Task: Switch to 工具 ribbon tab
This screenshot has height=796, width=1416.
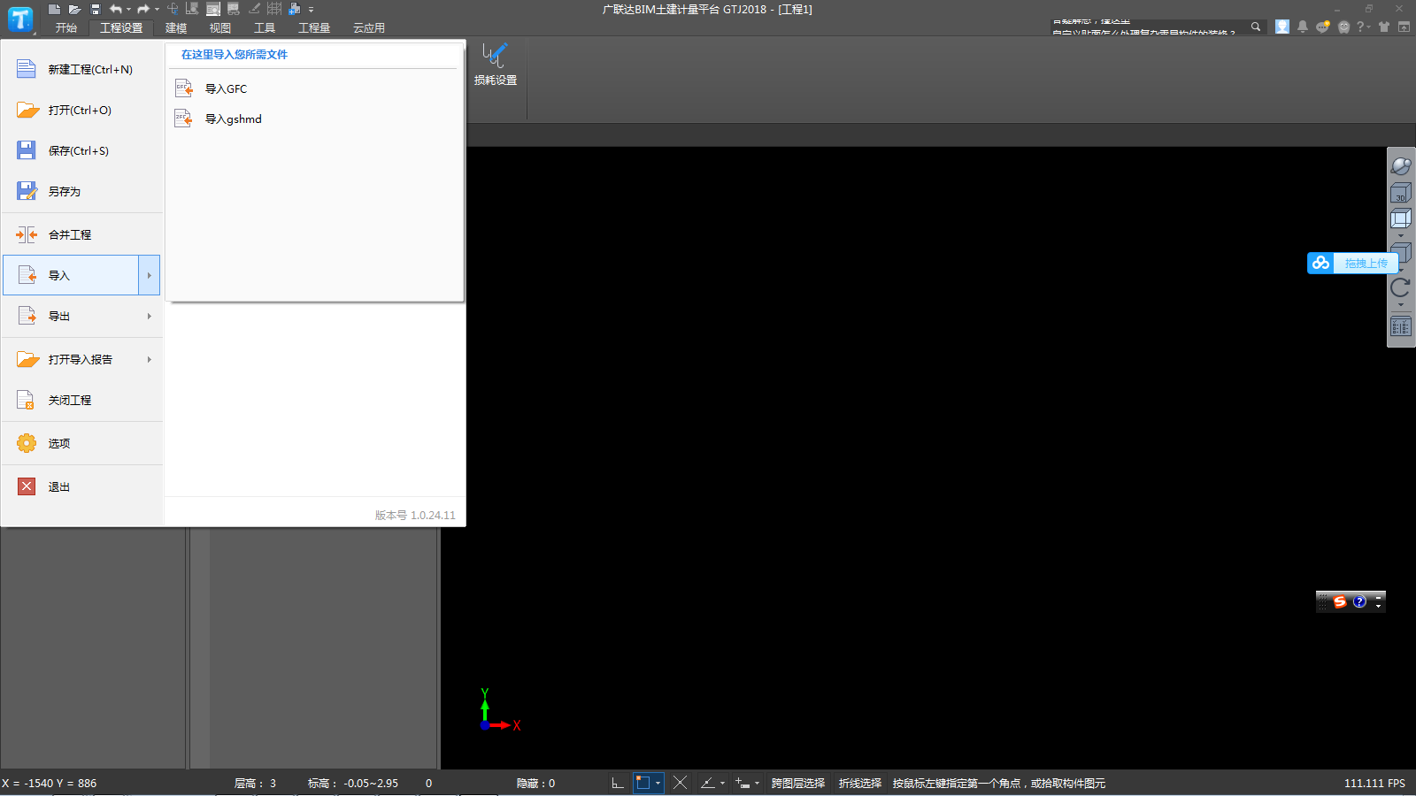Action: tap(265, 28)
